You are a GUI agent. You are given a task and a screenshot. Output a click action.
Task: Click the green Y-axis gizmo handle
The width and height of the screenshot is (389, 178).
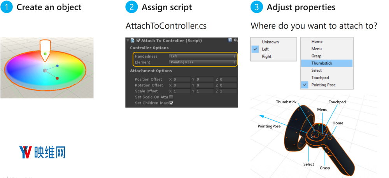pos(46,54)
